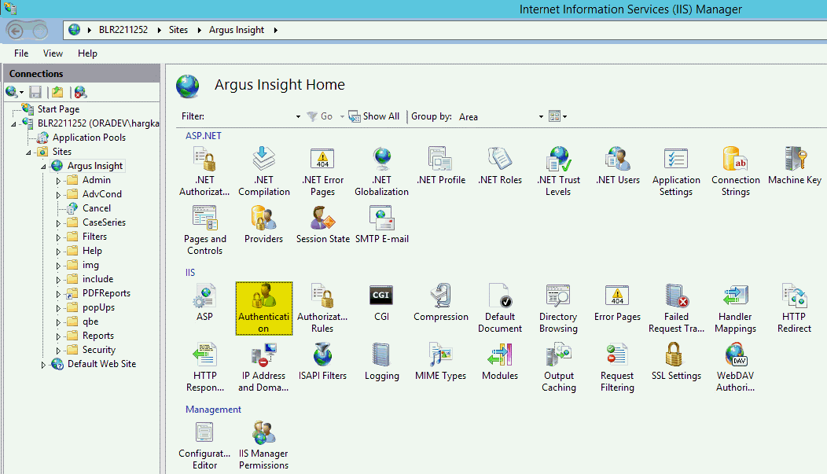Viewport: 827px width, 474px height.
Task: Open Failed Request Tracing rules
Action: [x=676, y=308]
